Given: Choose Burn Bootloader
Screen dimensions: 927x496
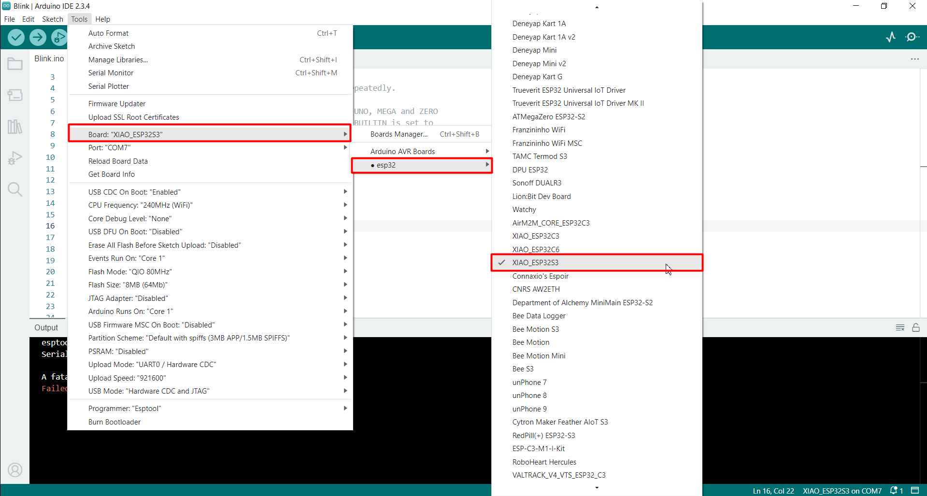Looking at the screenshot, I should [x=210, y=422].
